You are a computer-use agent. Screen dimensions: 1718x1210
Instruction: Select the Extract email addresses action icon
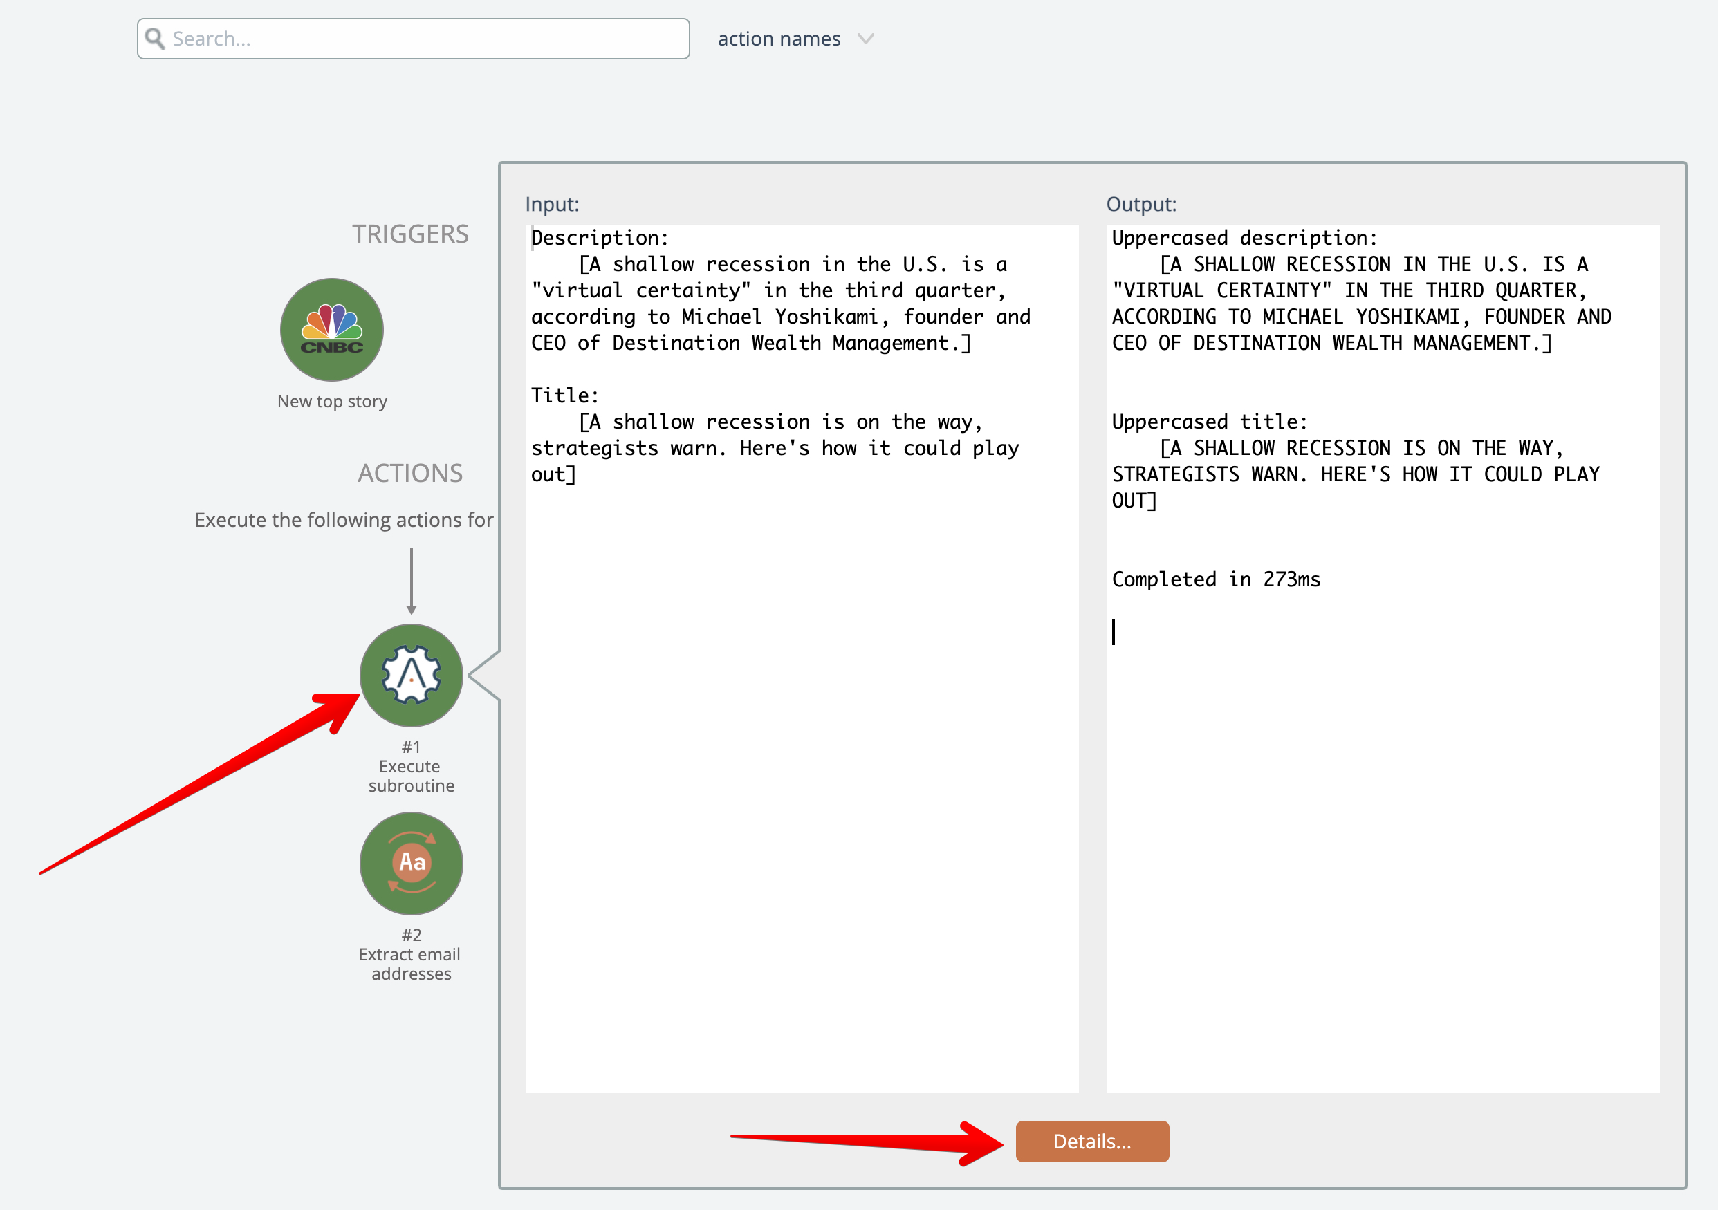click(411, 863)
